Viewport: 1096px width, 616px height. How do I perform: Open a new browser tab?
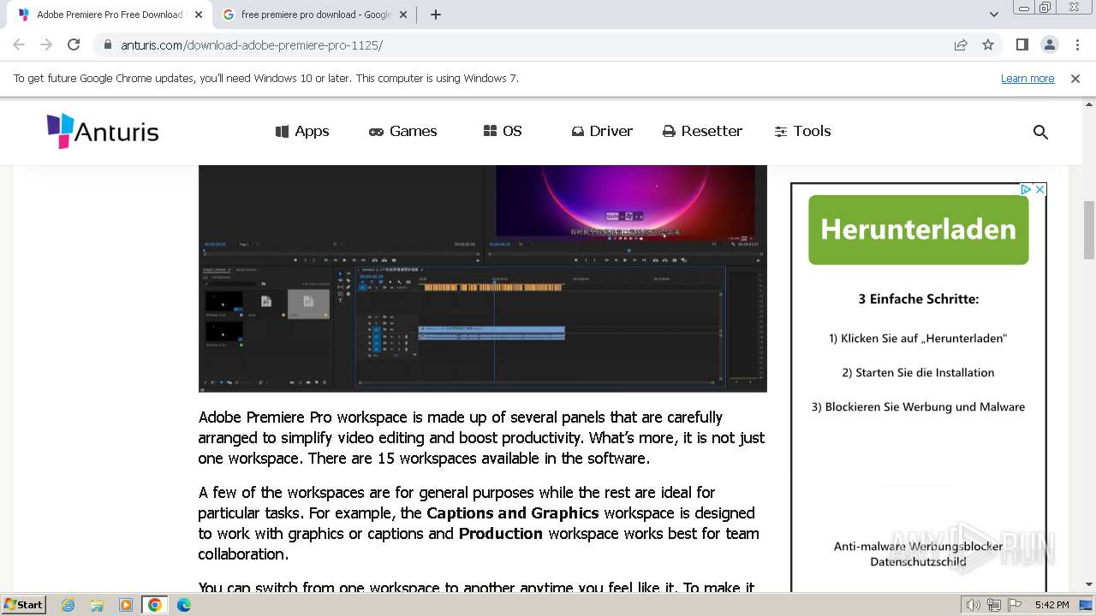(436, 15)
